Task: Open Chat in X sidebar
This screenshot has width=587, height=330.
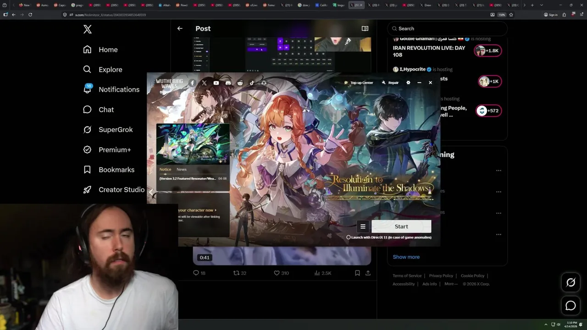Action: tap(98, 110)
